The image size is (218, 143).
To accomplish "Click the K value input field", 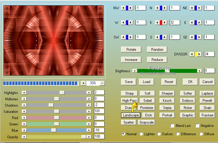I will tap(175, 23).
